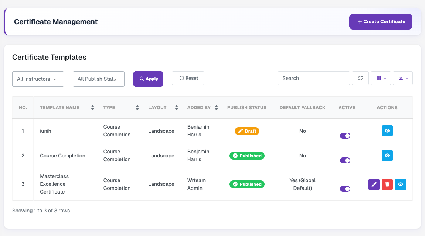Open the All Publish Status dropdown

pos(99,79)
